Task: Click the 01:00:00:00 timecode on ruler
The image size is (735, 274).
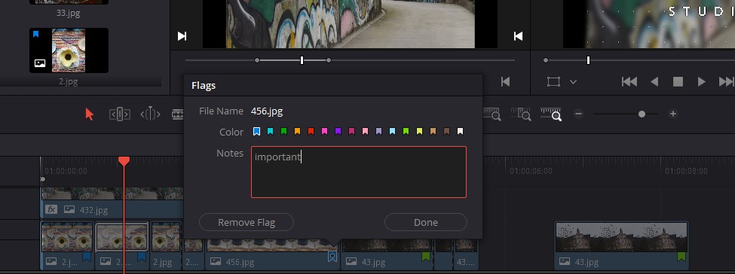Action: [x=66, y=171]
